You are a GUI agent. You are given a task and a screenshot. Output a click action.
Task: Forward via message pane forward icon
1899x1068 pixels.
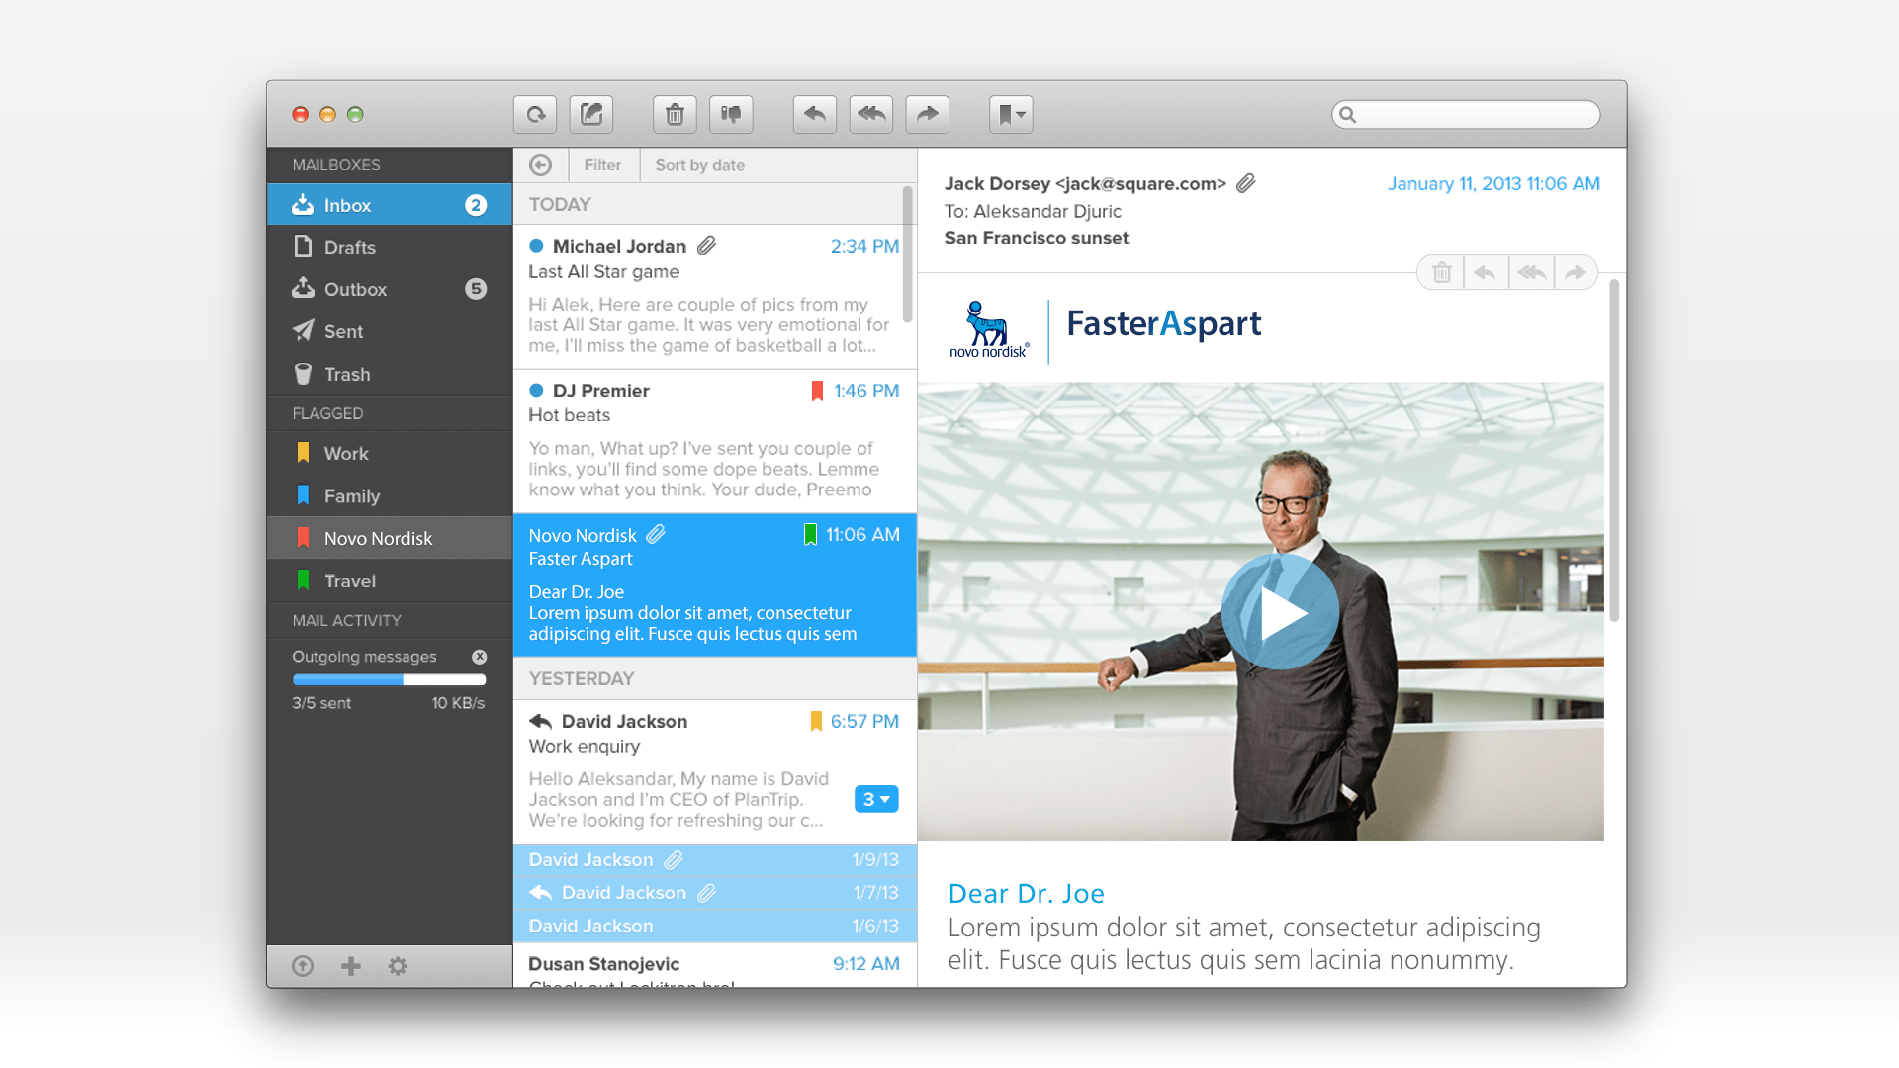(1576, 272)
